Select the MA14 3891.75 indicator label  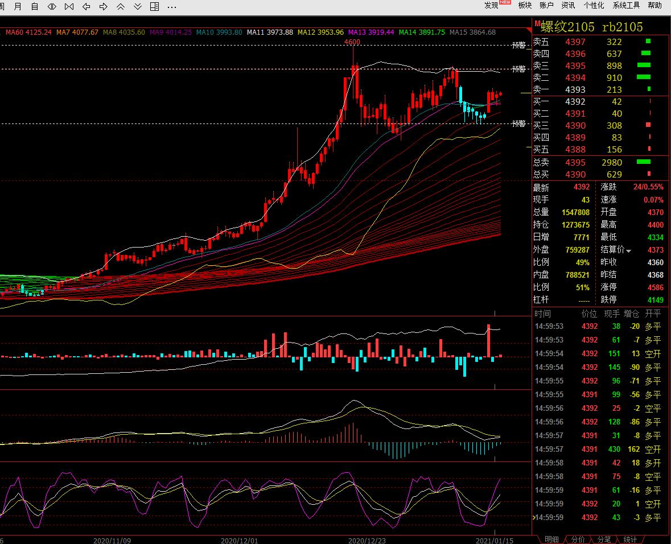click(422, 32)
